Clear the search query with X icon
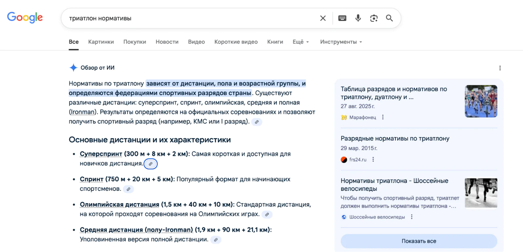Viewport: 523px width, 252px height. coord(323,18)
